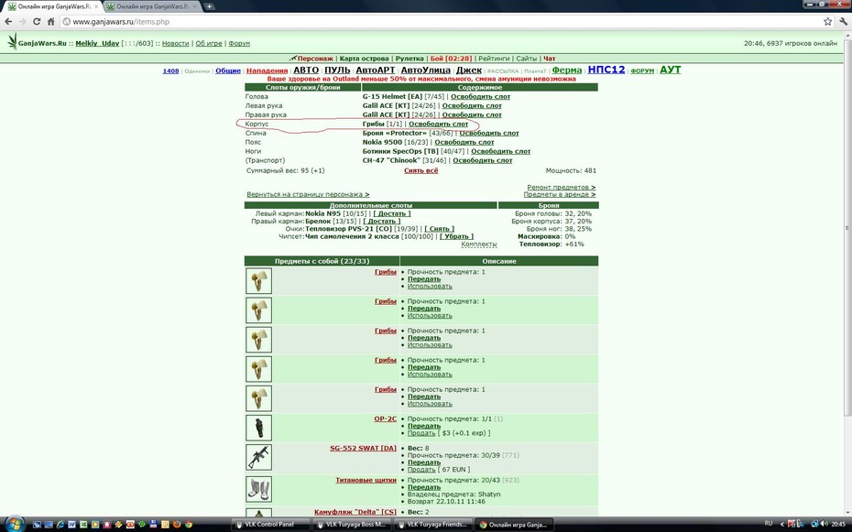The width and height of the screenshot is (852, 532).
Task: Click Передать for OP-2C item
Action: coord(424,426)
